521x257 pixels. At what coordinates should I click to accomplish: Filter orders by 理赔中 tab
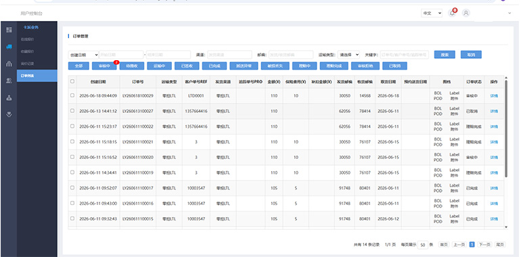click(x=304, y=66)
